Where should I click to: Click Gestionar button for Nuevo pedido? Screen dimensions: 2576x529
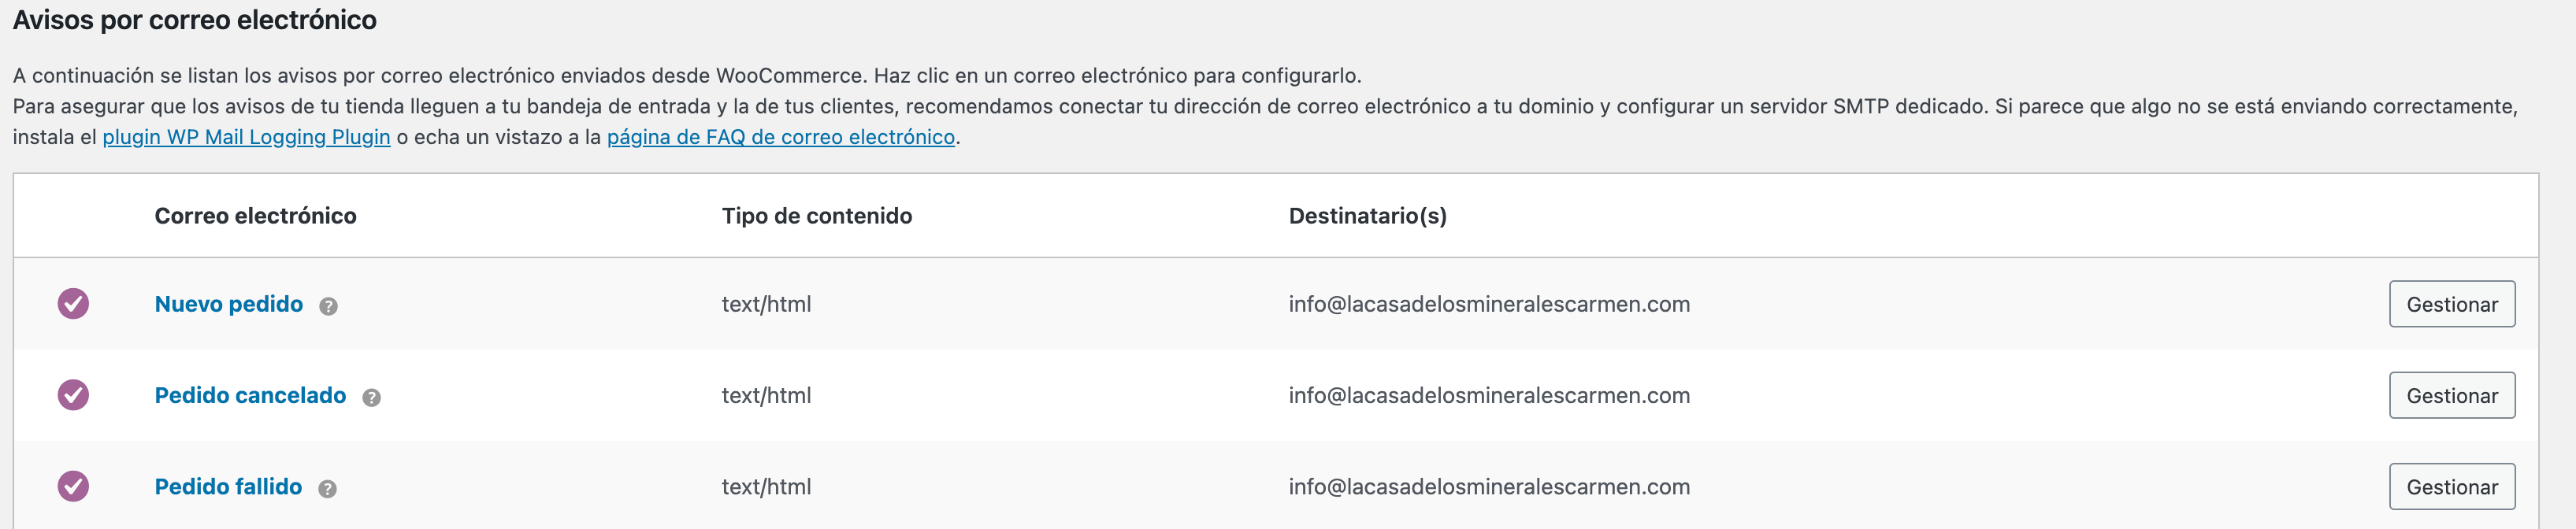(x=2452, y=304)
